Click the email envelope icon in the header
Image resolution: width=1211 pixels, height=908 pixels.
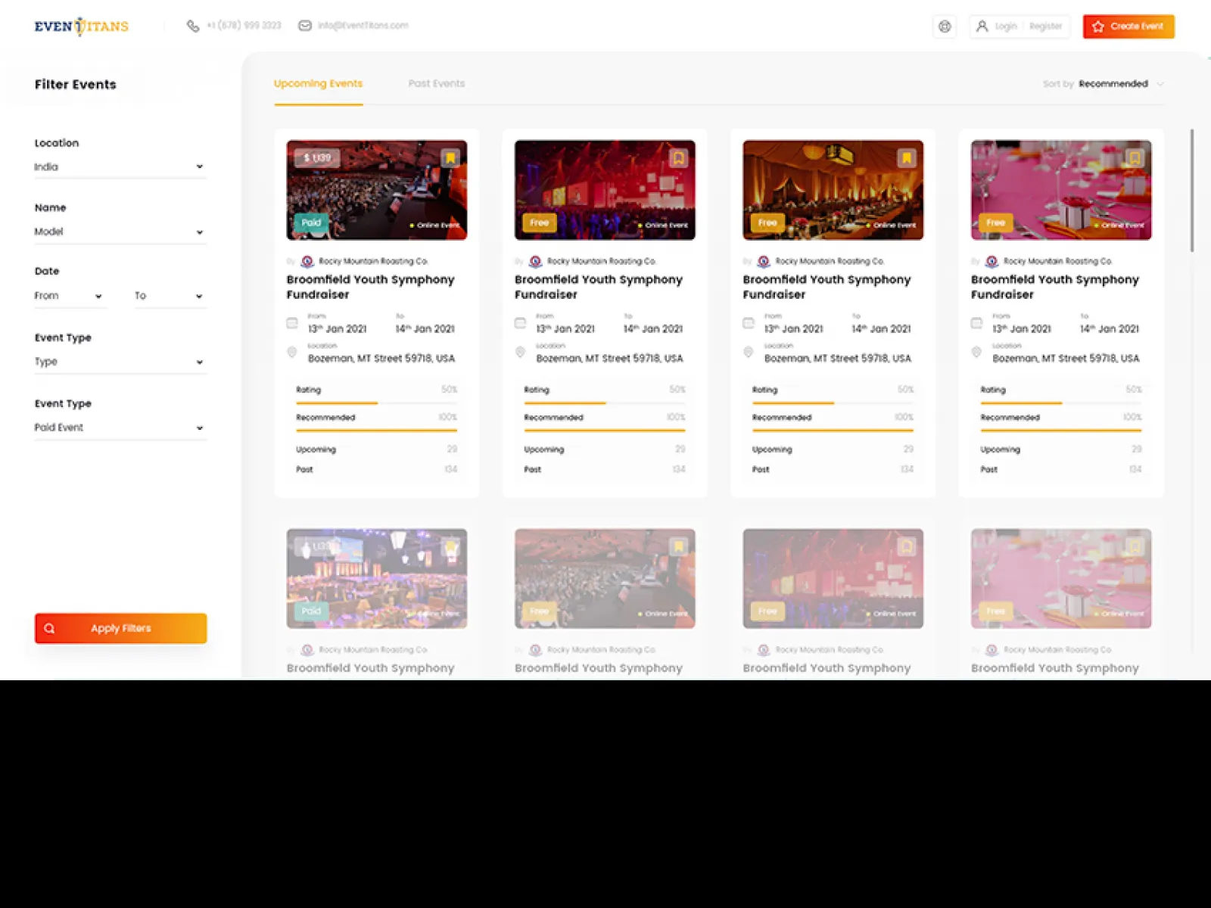pyautogui.click(x=304, y=25)
